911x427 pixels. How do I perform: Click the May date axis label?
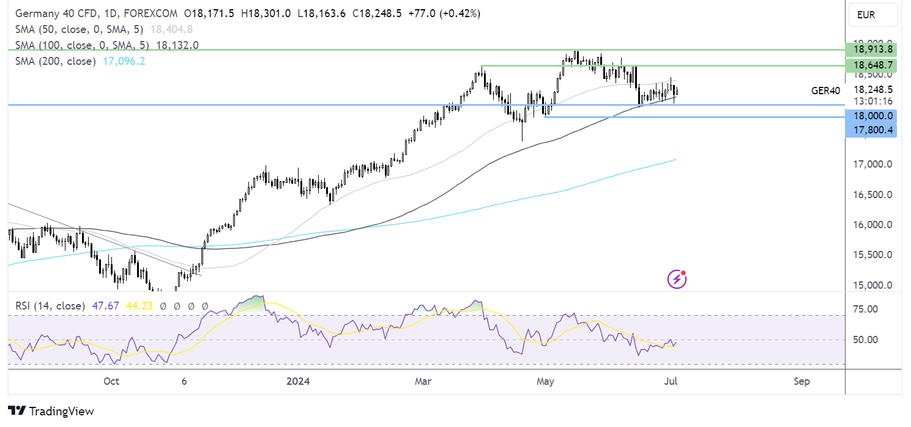(545, 381)
